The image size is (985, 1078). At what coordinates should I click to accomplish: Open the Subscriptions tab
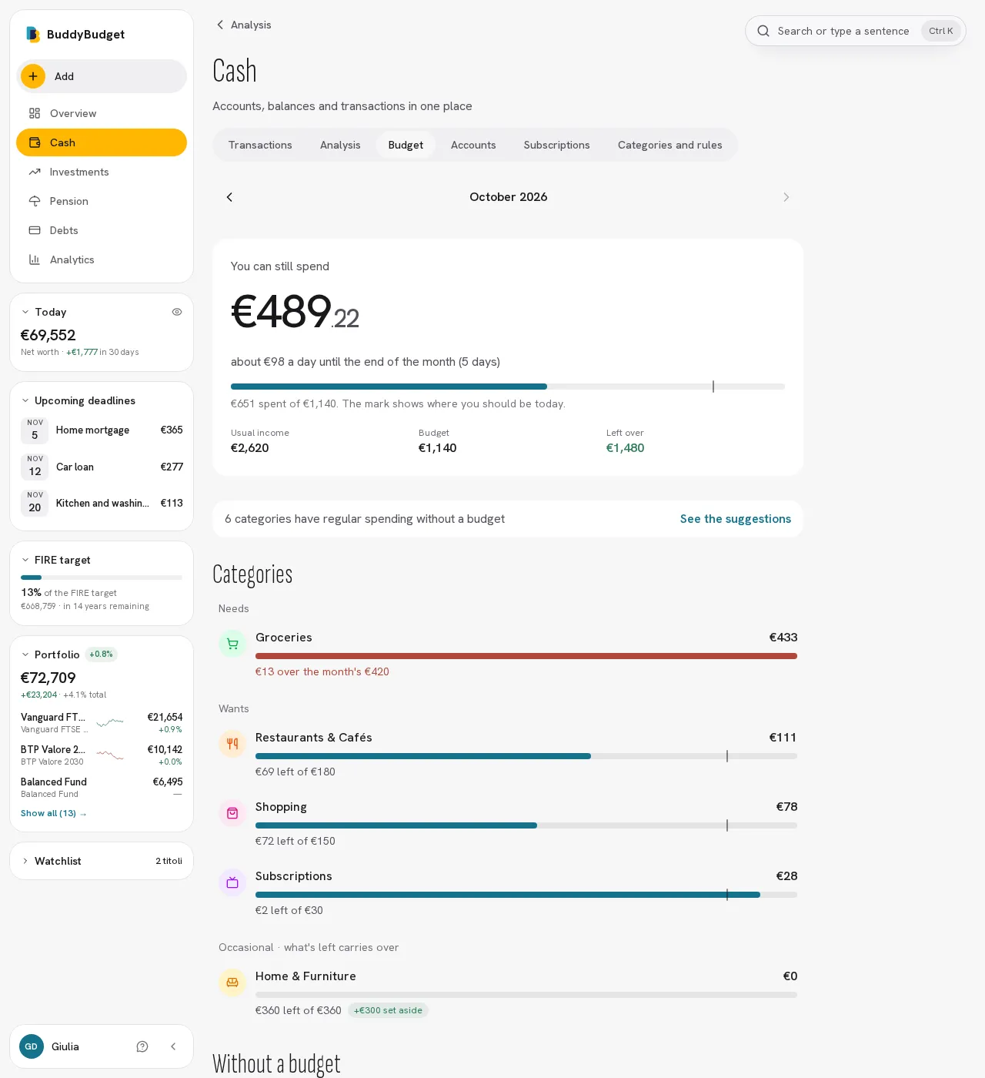pyautogui.click(x=556, y=145)
